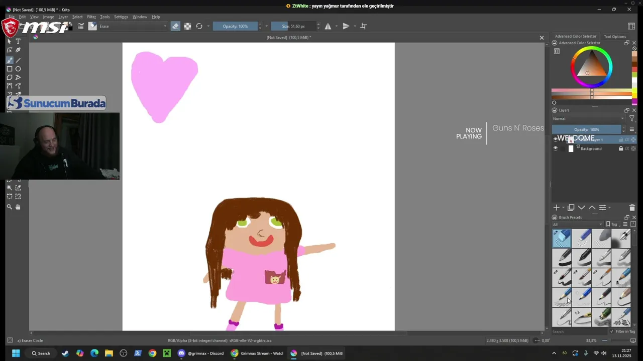The image size is (643, 361).
Task: Select the Text tool in the toolbox
Action: (x=18, y=41)
